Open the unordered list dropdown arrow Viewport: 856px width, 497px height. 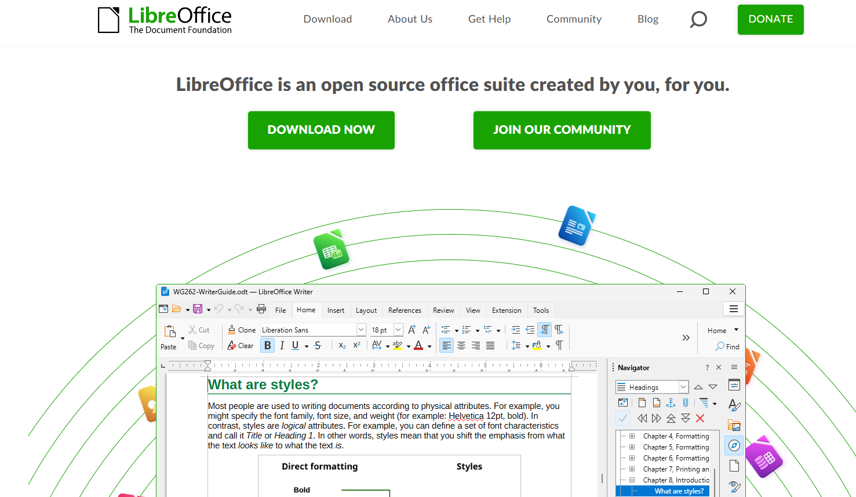coord(457,331)
